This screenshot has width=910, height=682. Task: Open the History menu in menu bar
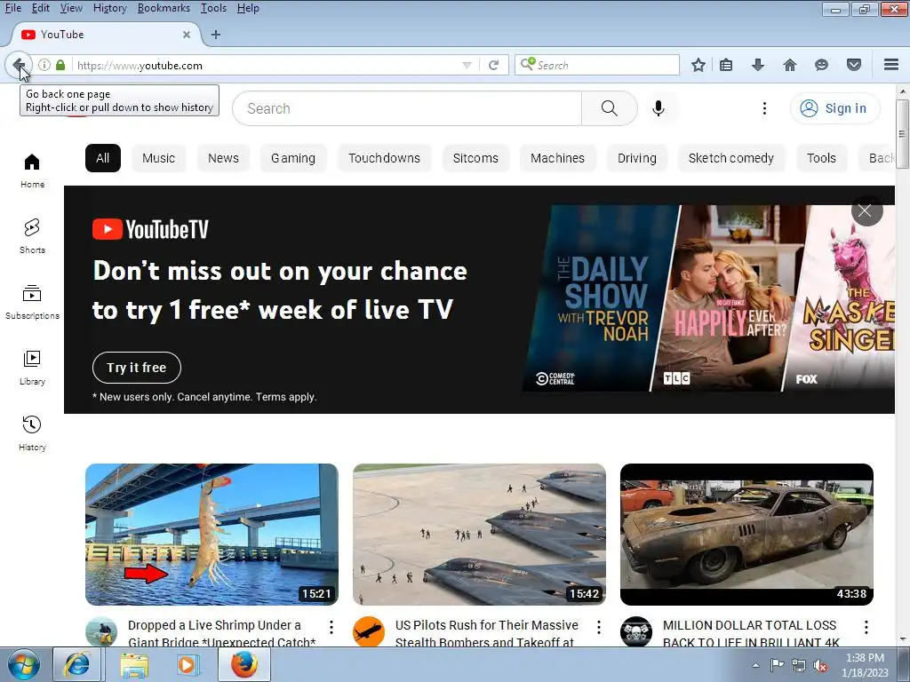(x=109, y=8)
